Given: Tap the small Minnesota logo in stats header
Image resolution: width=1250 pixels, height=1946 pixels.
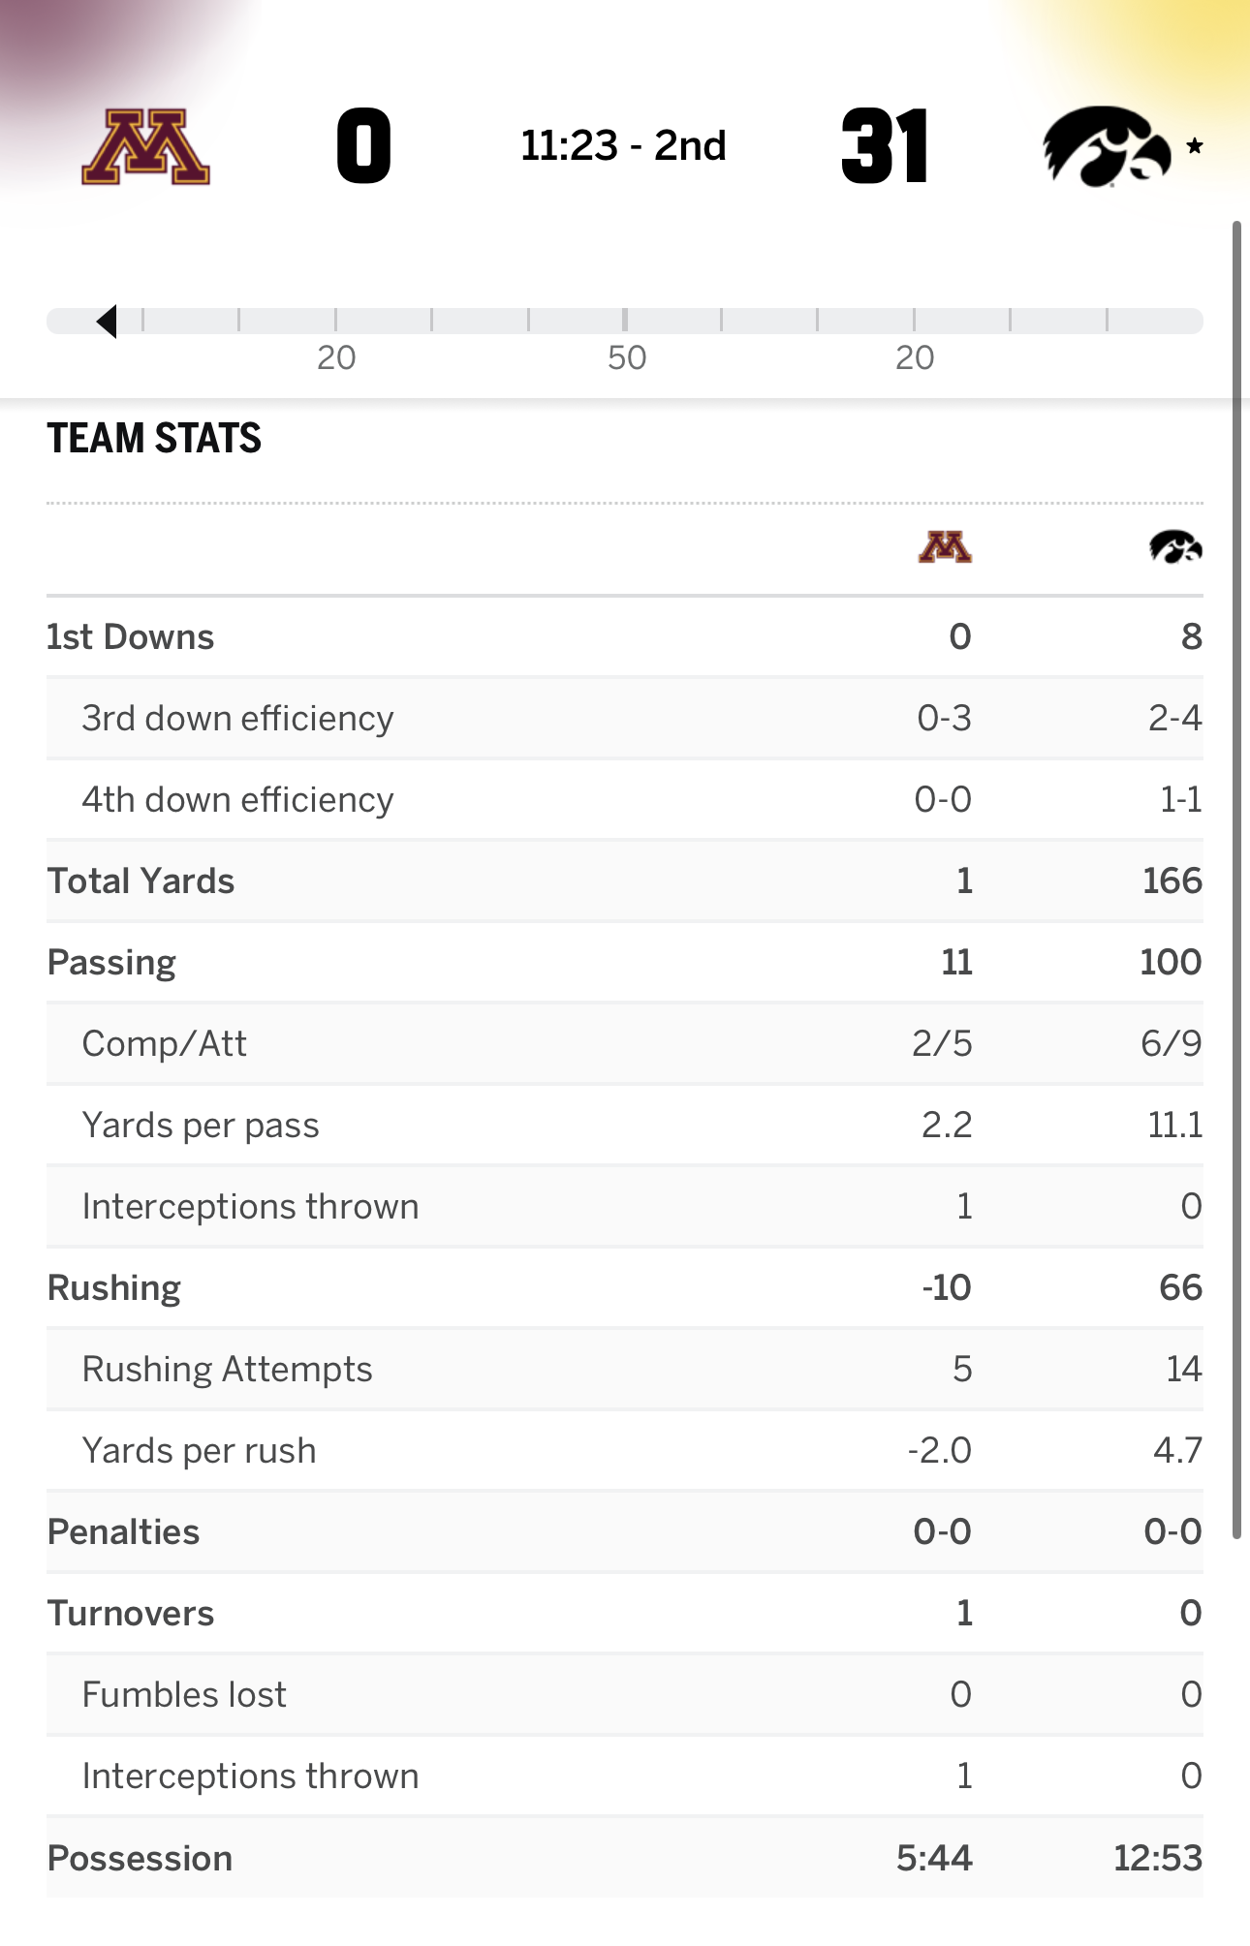Looking at the screenshot, I should (x=945, y=547).
